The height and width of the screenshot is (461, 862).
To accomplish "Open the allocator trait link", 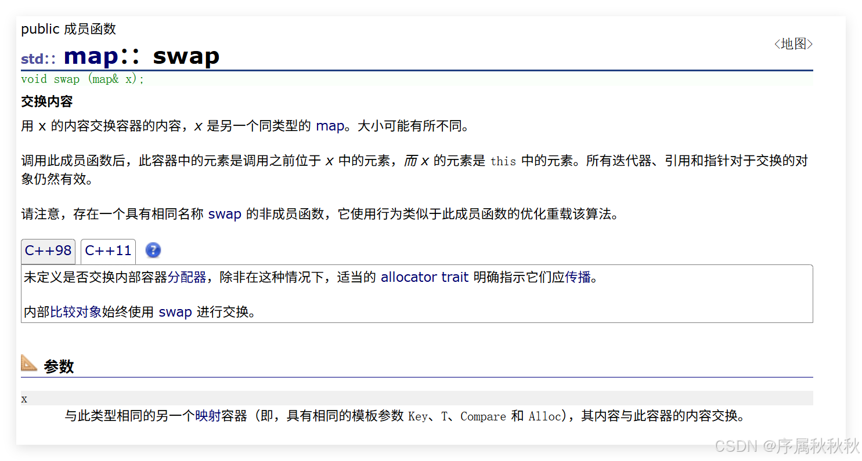I will 425,277.
